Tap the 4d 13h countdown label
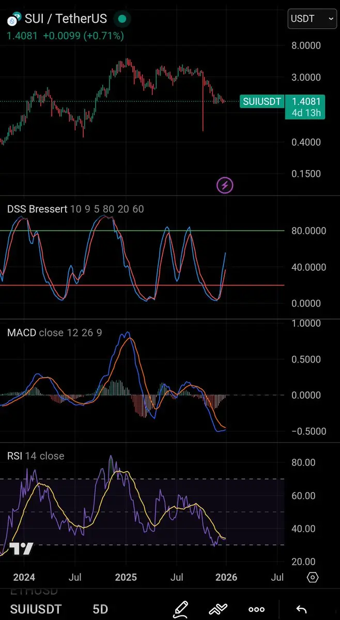This screenshot has width=340, height=620. (x=306, y=113)
